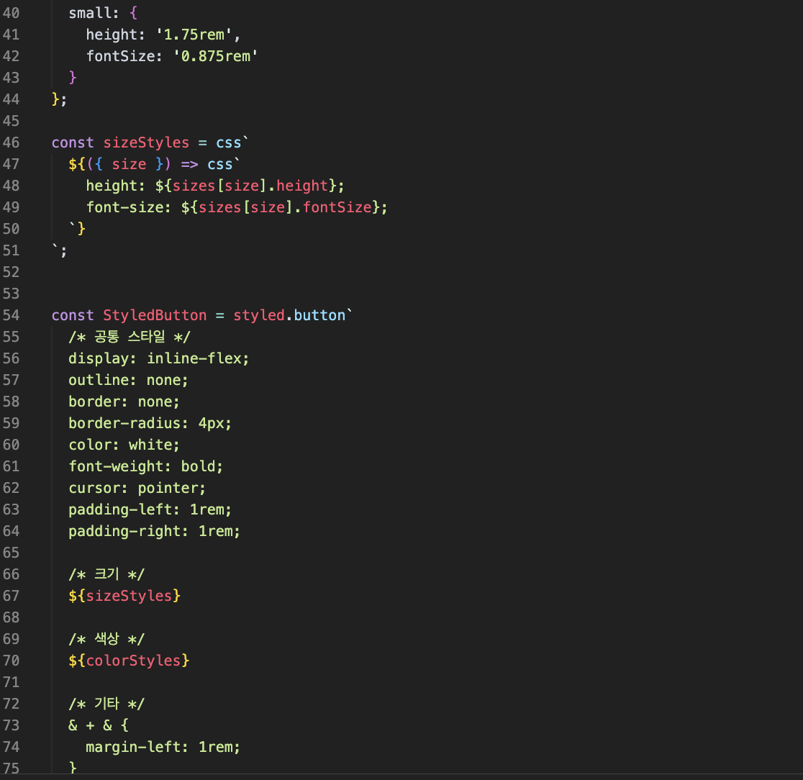Click the comment "/* 기타 */"

(x=106, y=704)
